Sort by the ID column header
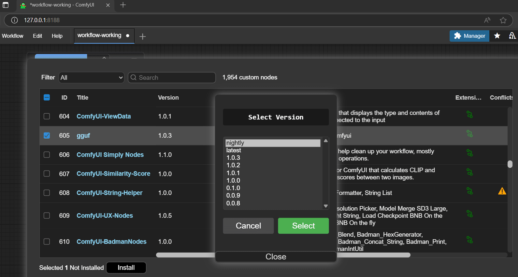 (x=64, y=97)
